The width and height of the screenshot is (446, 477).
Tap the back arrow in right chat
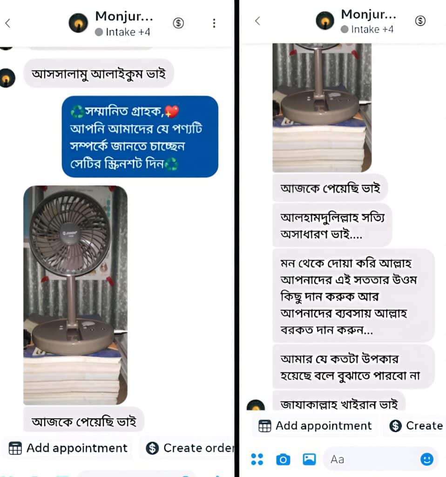click(257, 21)
